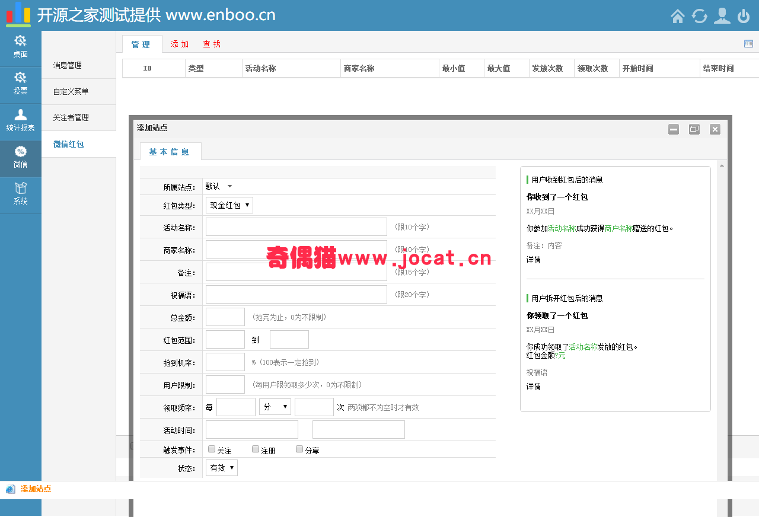The height and width of the screenshot is (517, 759).
Task: Click the 结束时间 column header
Action: [x=729, y=68]
